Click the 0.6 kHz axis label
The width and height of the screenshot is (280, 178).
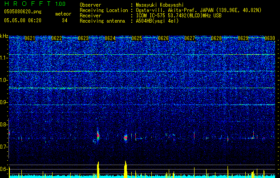click(4, 169)
